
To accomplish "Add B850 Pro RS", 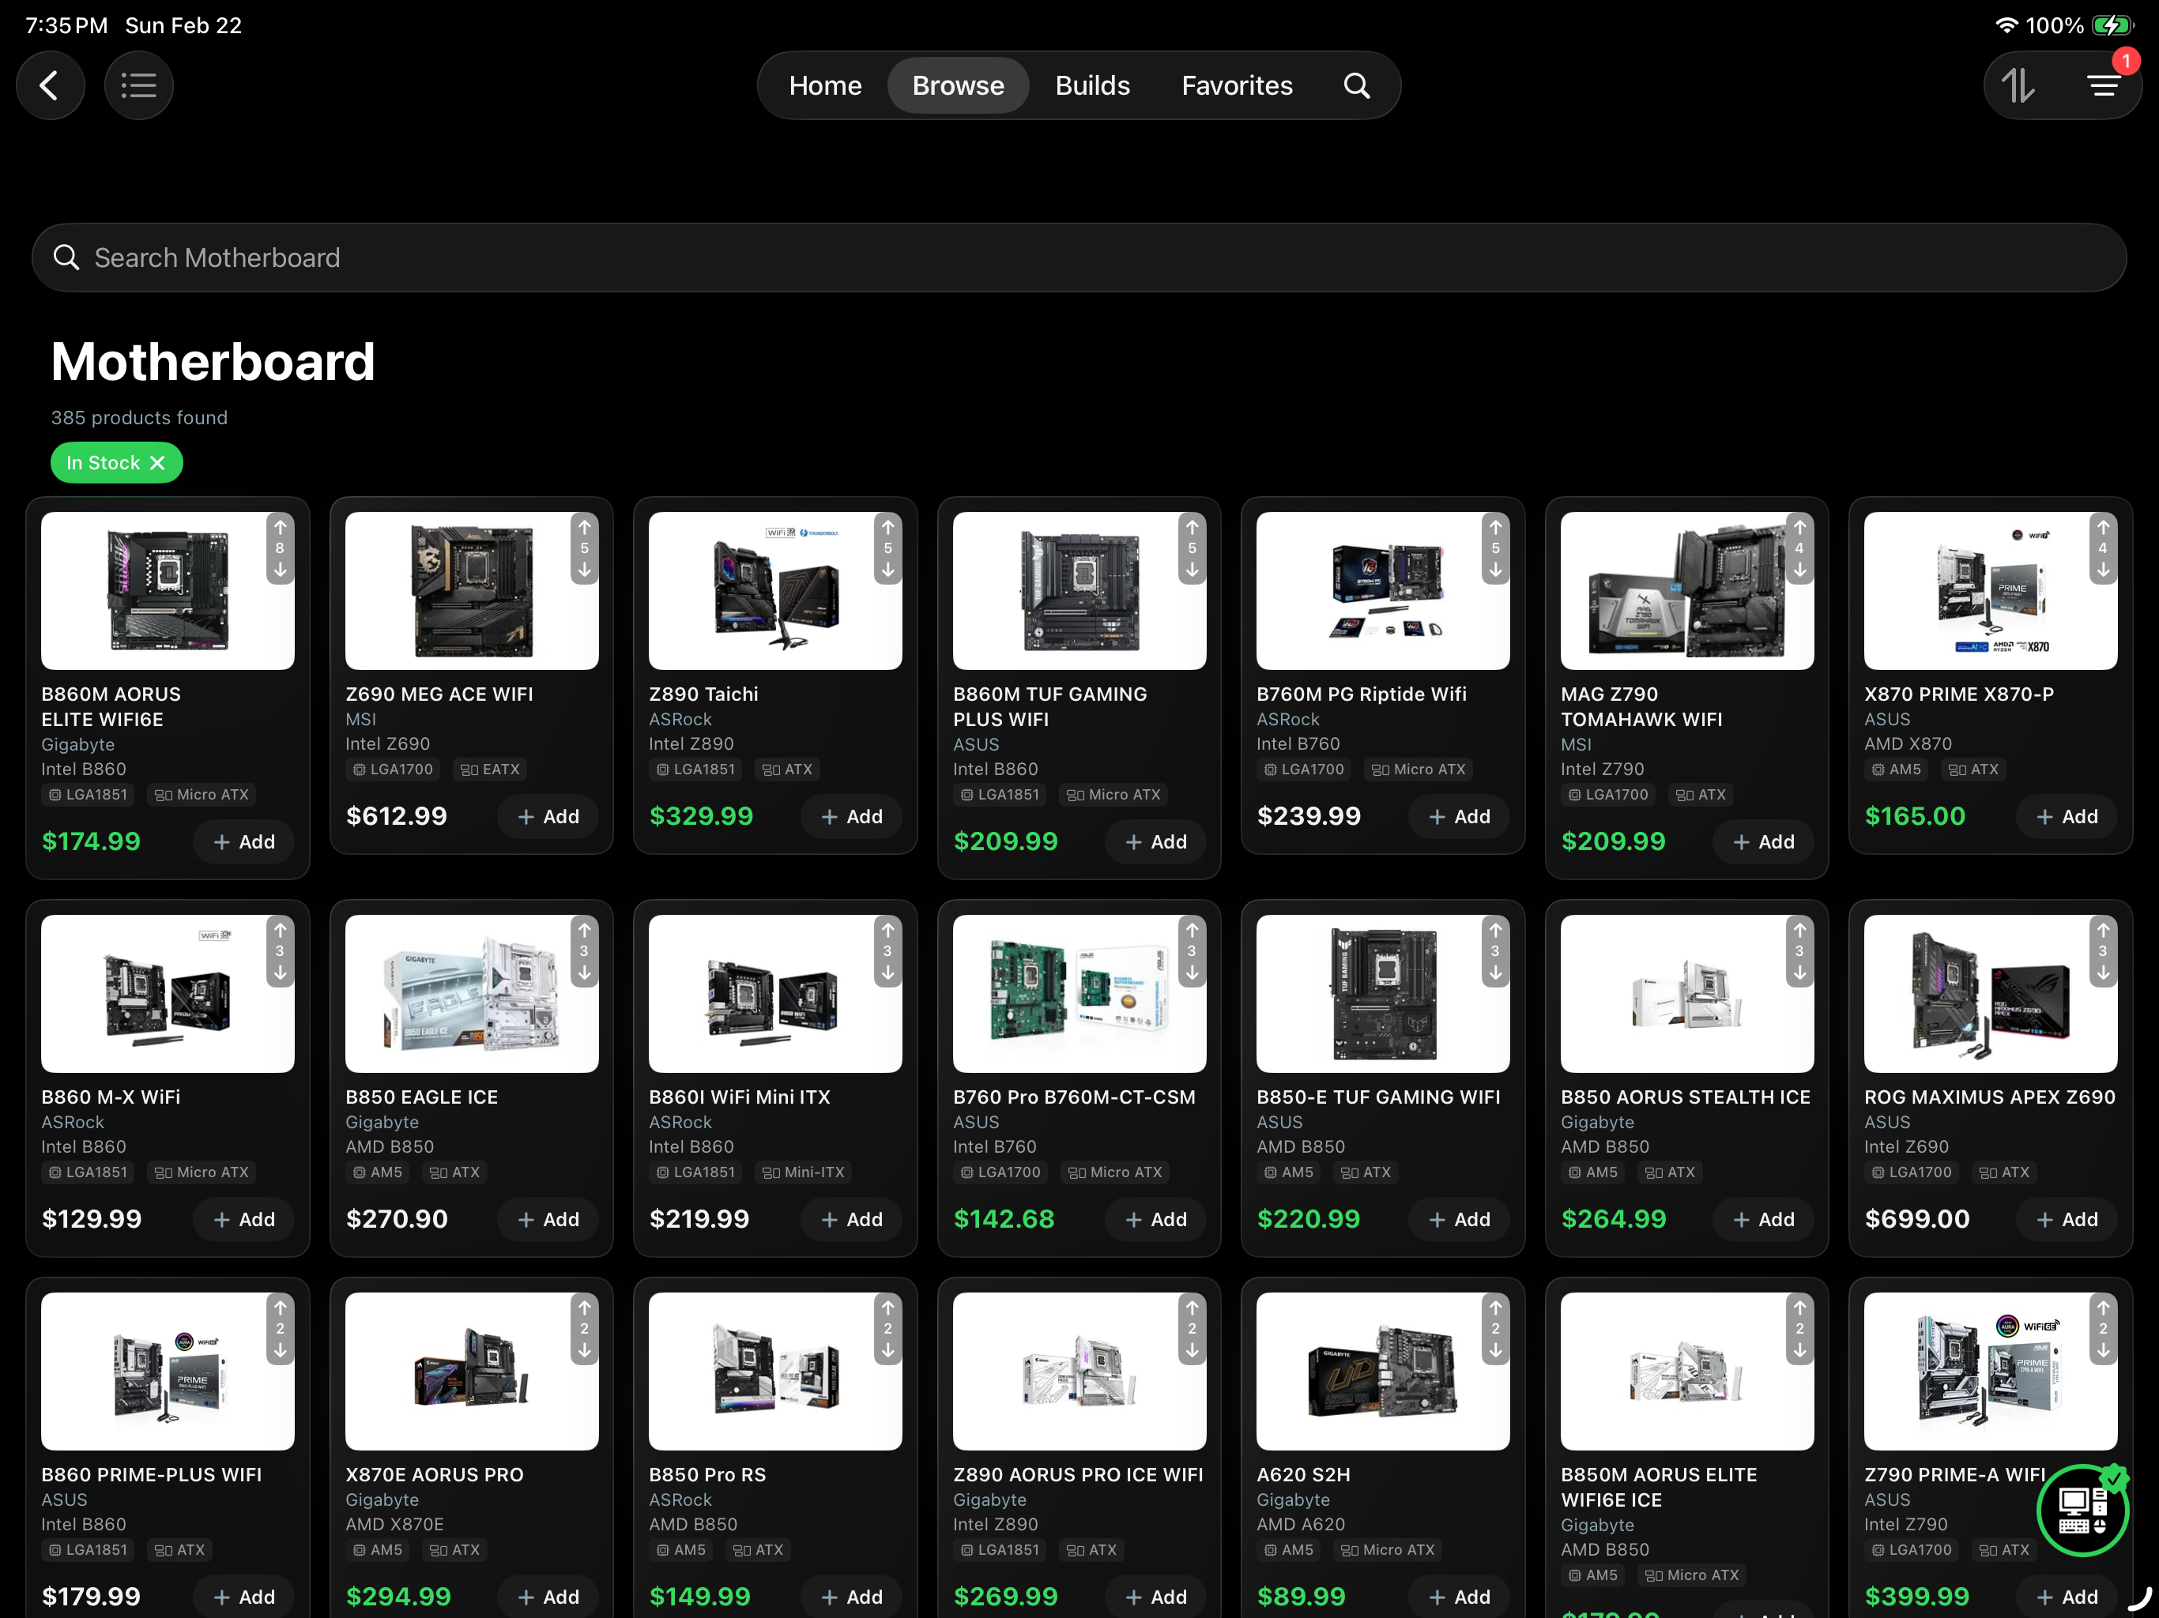I will coord(851,1597).
